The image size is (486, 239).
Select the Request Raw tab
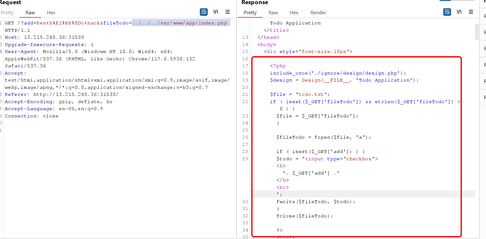tap(30, 13)
